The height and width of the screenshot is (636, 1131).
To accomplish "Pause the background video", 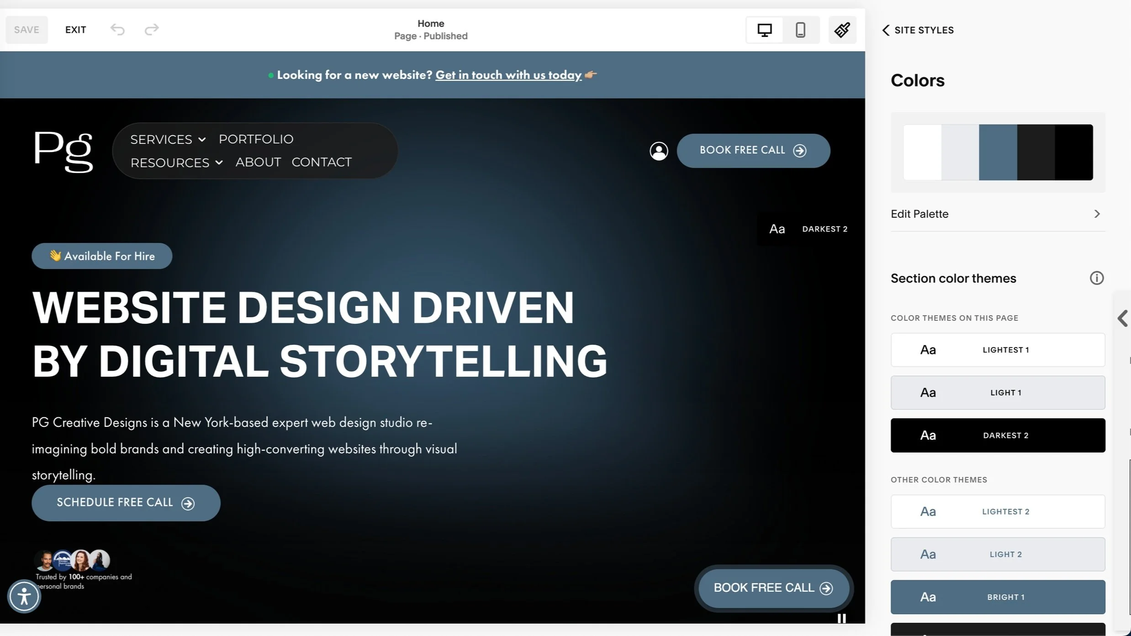I will (x=841, y=618).
